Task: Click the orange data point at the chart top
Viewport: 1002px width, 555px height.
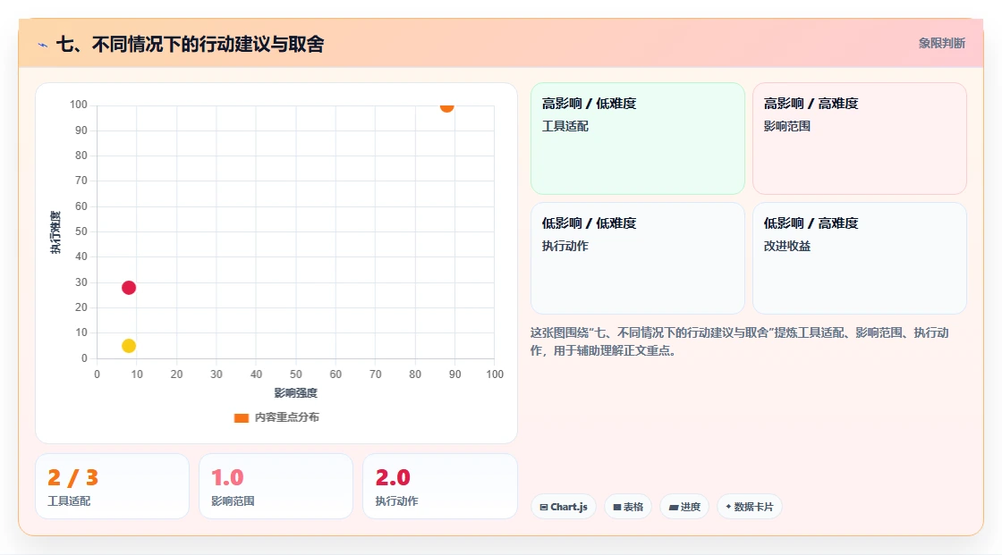Action: pos(446,107)
